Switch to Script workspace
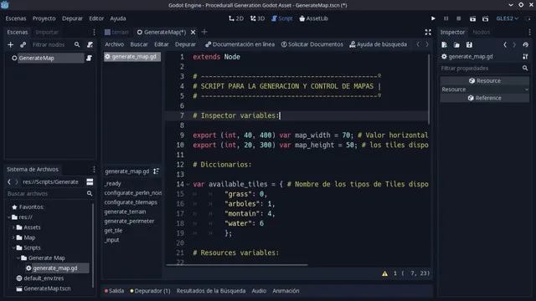This screenshot has width=536, height=301. (x=281, y=18)
